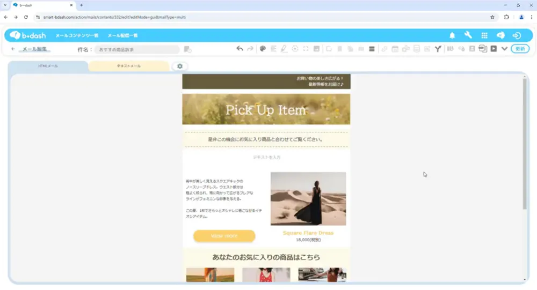
Task: Click the dress description paragraph text
Action: [x=224, y=199]
